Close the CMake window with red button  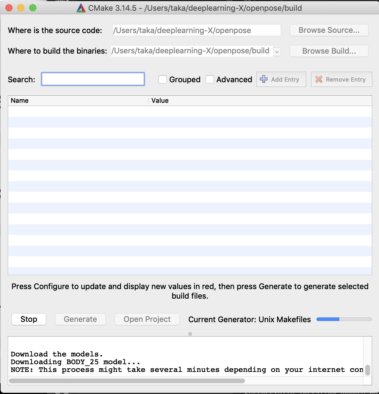pyautogui.click(x=9, y=8)
